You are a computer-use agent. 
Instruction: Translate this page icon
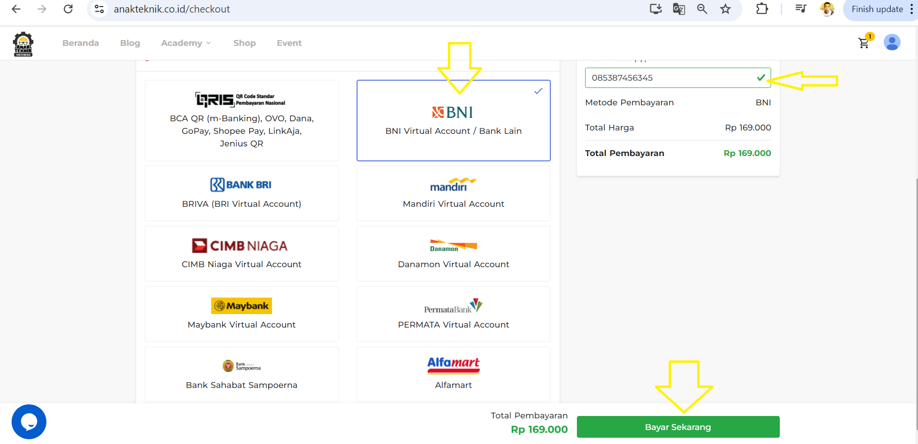679,9
